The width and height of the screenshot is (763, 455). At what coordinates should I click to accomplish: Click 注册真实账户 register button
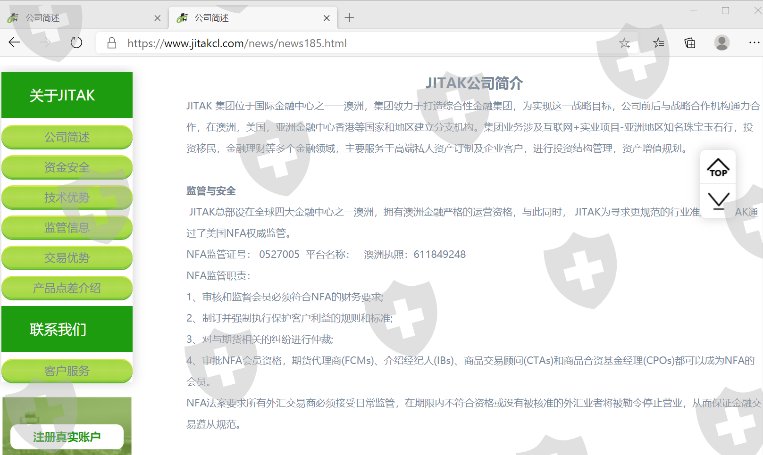click(x=67, y=437)
